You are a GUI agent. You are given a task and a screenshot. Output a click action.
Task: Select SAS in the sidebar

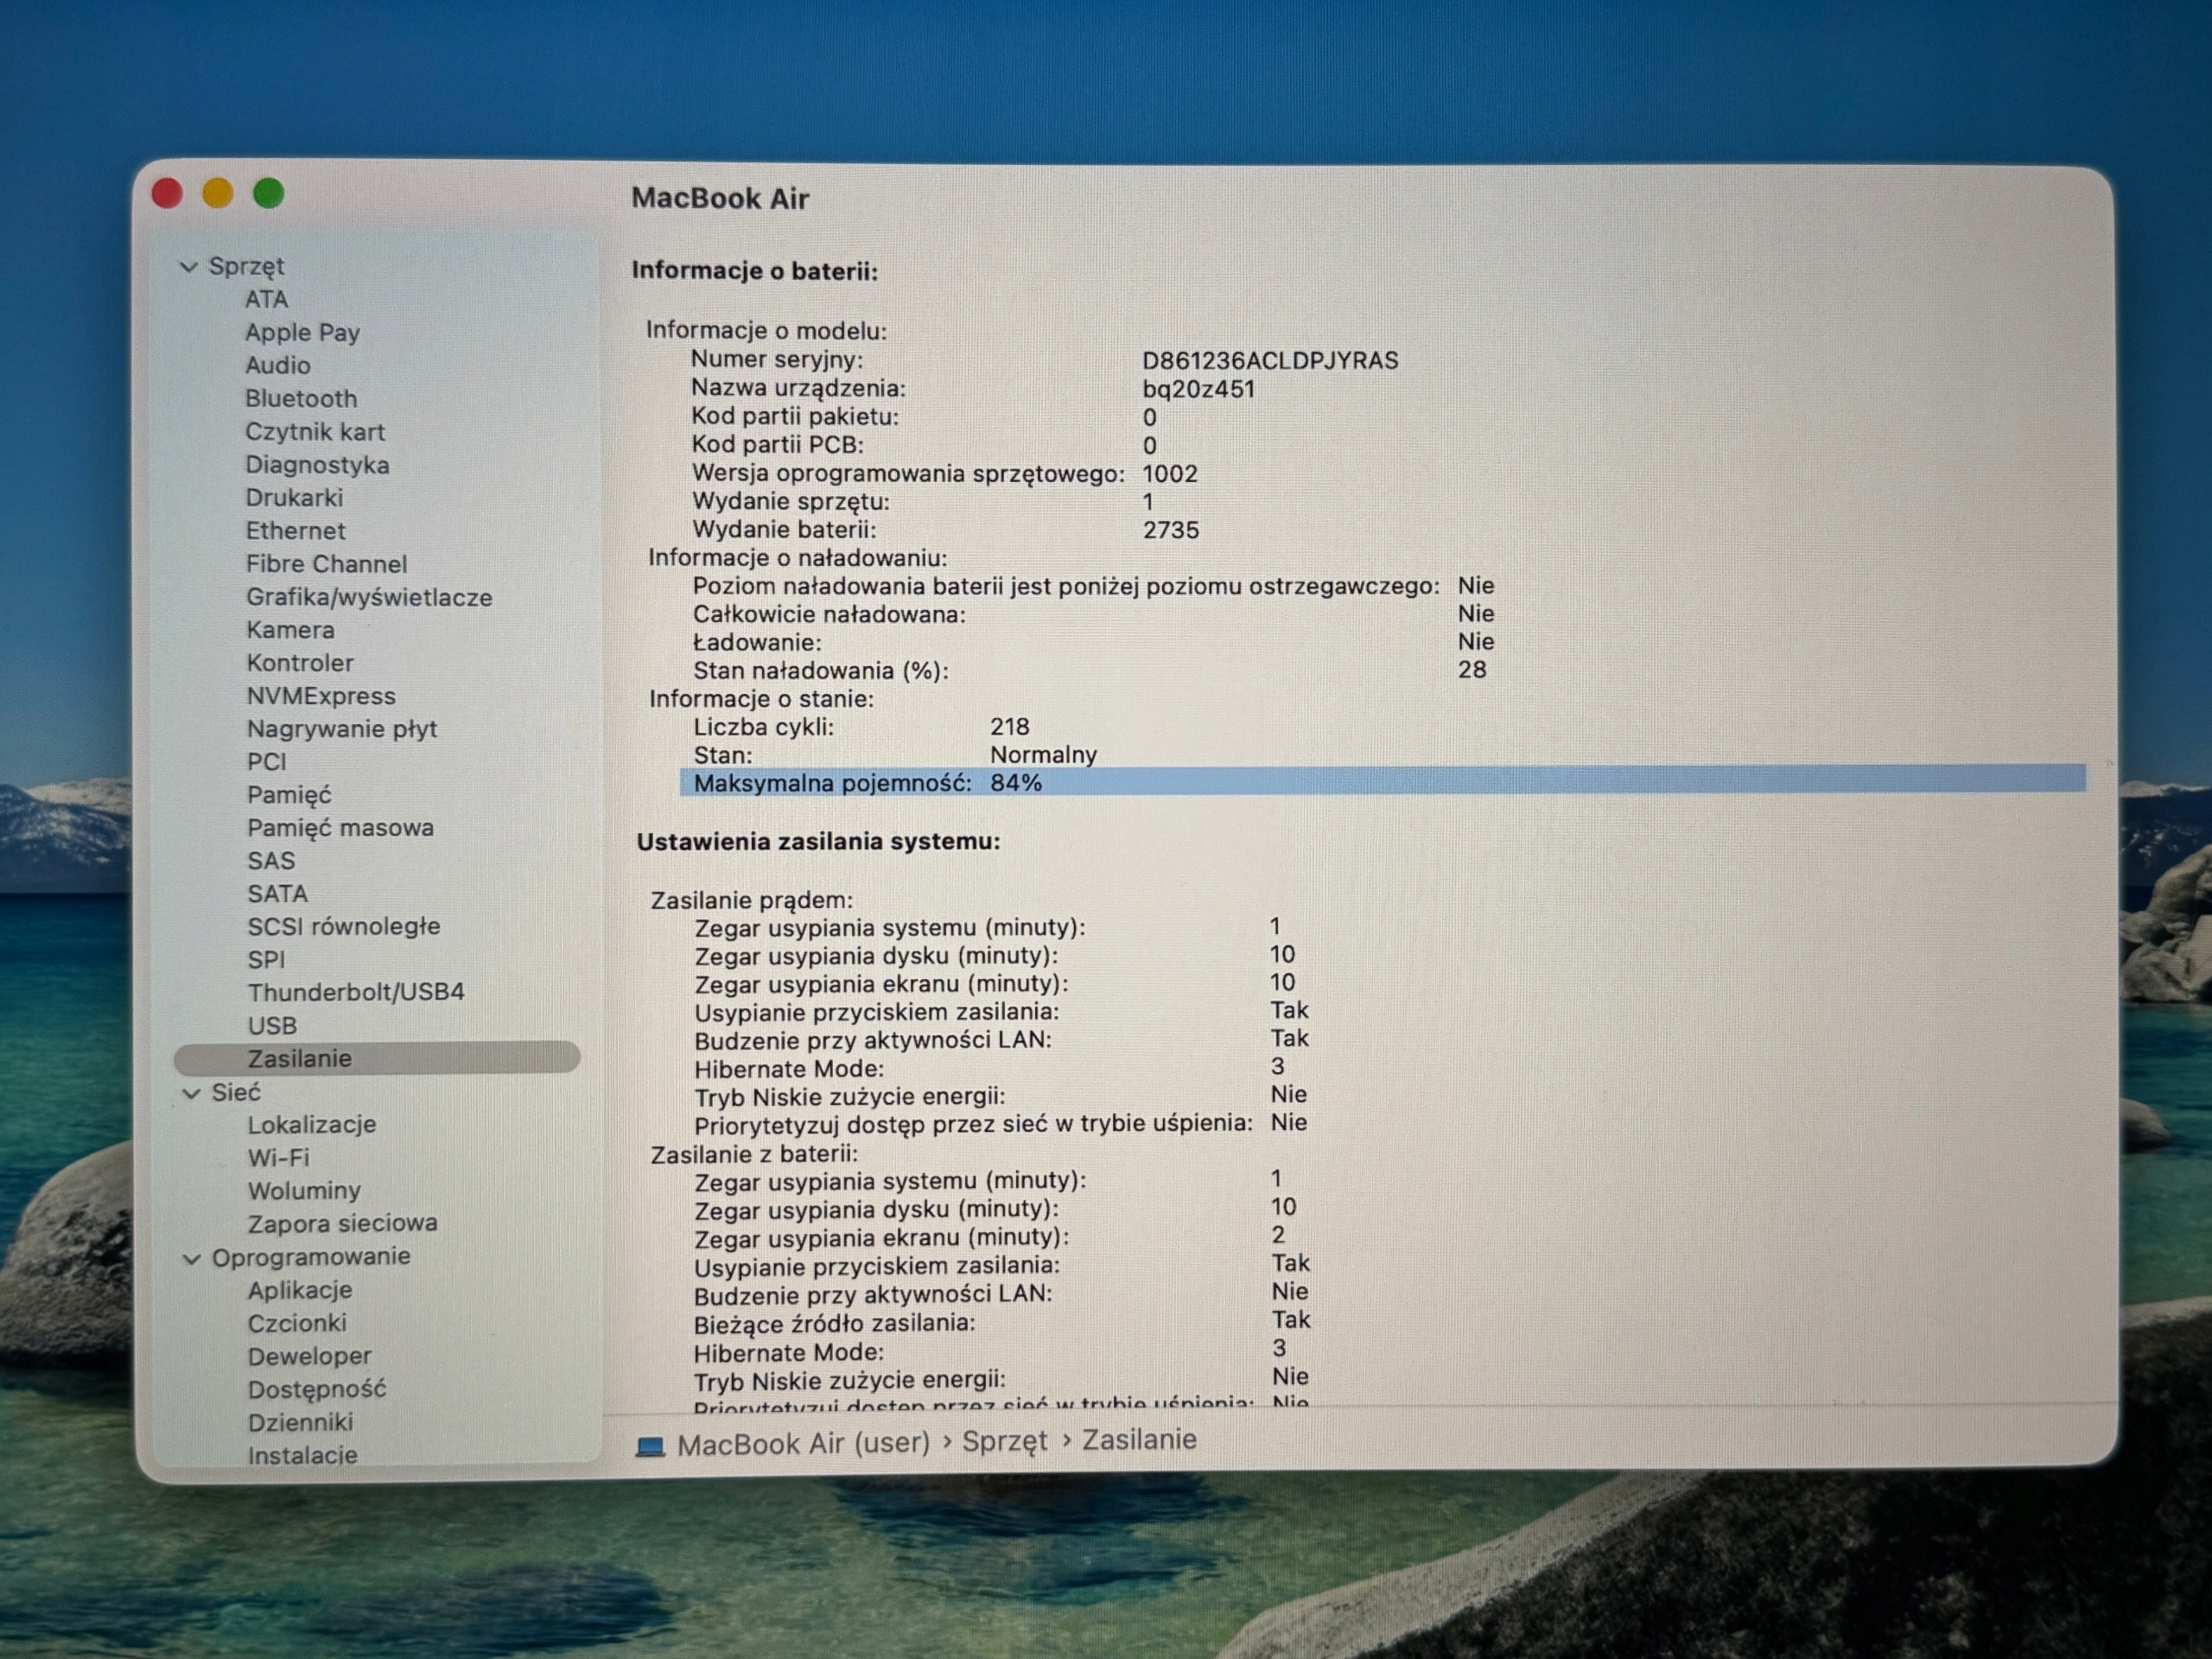coord(271,861)
